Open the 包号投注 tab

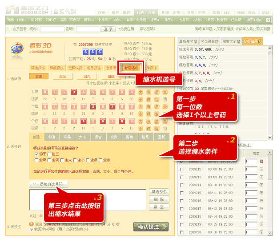click(x=94, y=68)
